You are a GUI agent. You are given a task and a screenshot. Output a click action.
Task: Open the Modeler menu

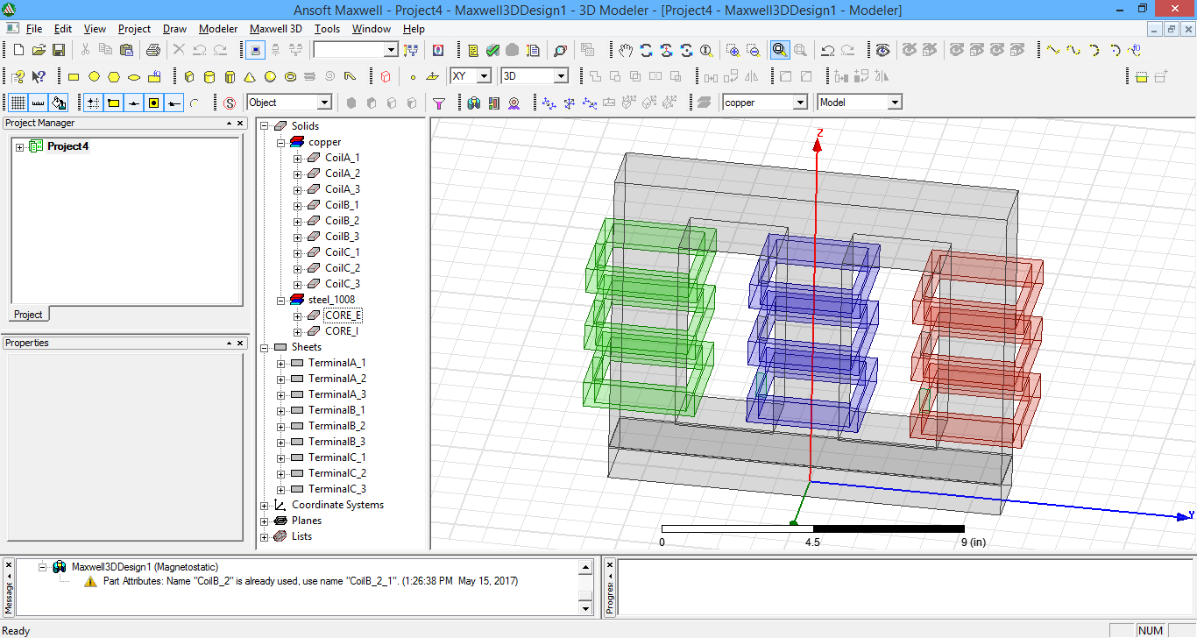click(x=217, y=29)
